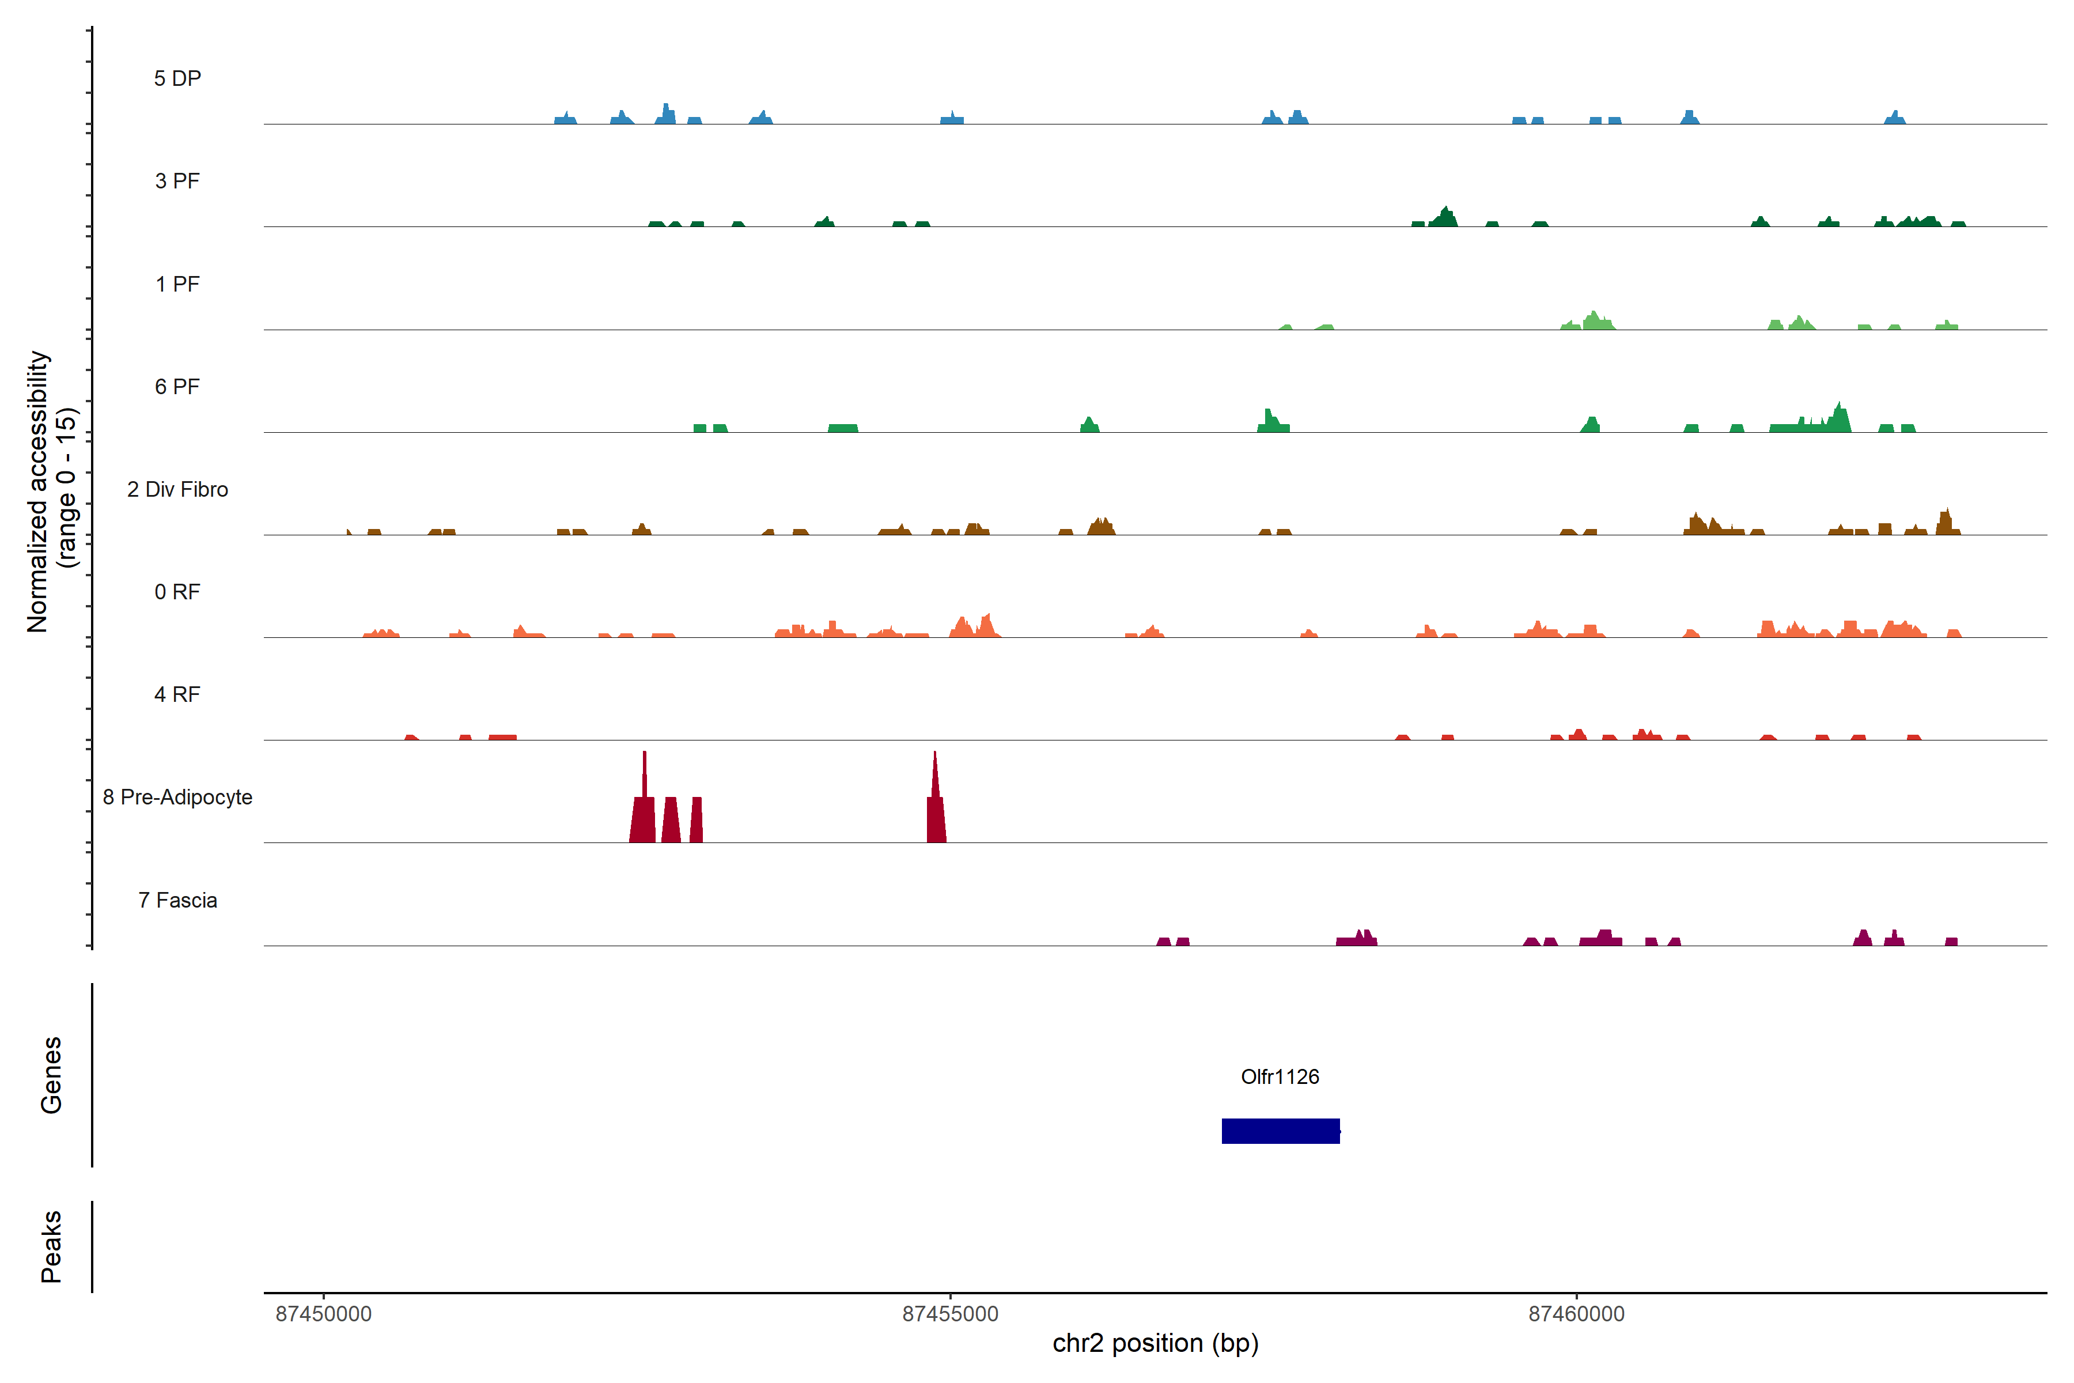The height and width of the screenshot is (1383, 2074).
Task: Click the Olfr1126 gene label
Action: coord(1280,1077)
